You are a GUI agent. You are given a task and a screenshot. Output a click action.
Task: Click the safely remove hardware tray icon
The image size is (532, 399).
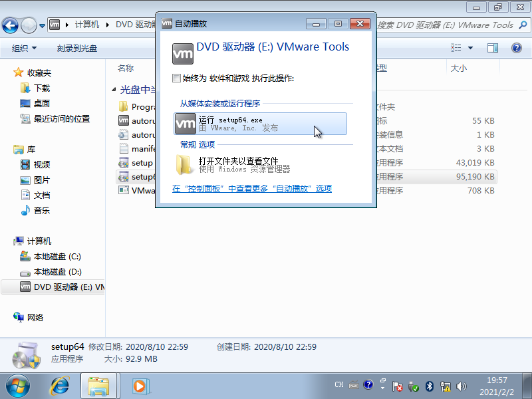[x=413, y=386]
